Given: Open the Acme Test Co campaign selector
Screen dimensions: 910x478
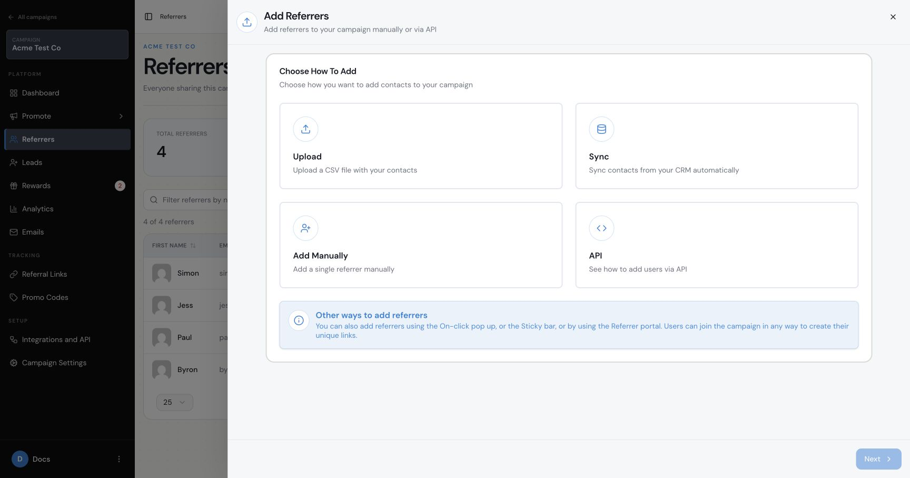Looking at the screenshot, I should pos(67,44).
